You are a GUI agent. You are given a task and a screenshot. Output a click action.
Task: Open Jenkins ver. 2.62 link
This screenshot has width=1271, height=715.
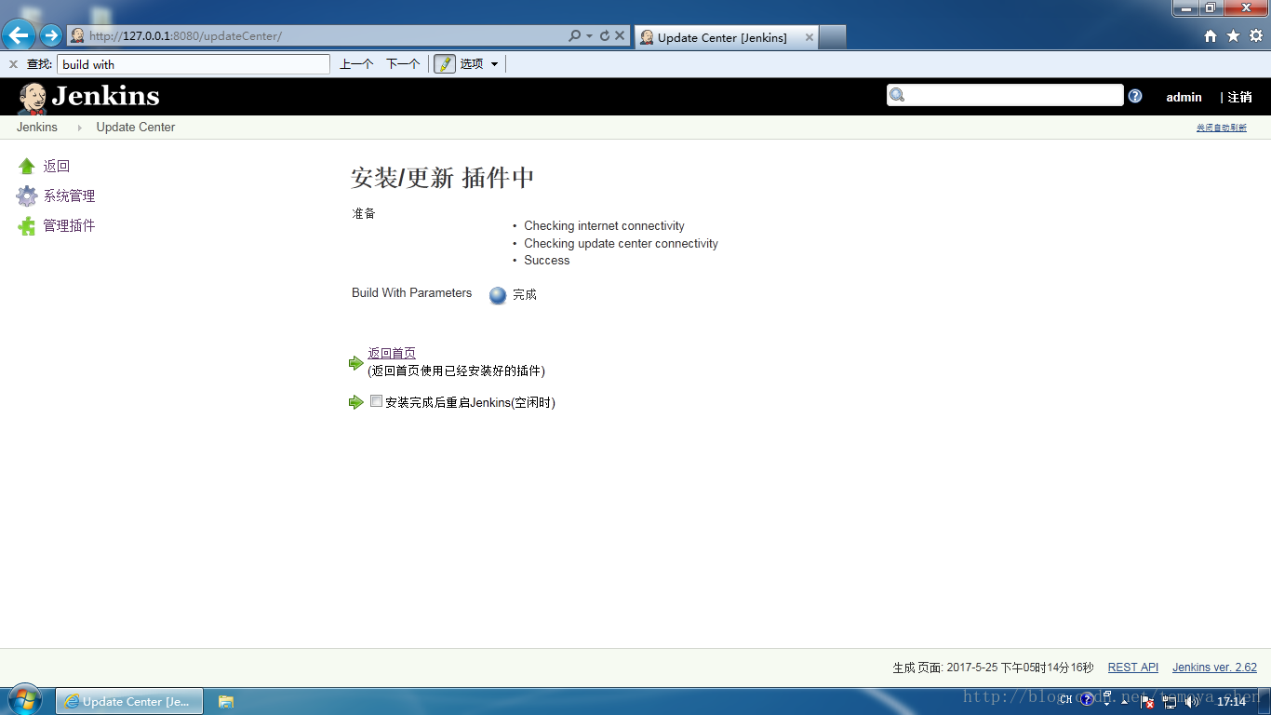tap(1214, 668)
